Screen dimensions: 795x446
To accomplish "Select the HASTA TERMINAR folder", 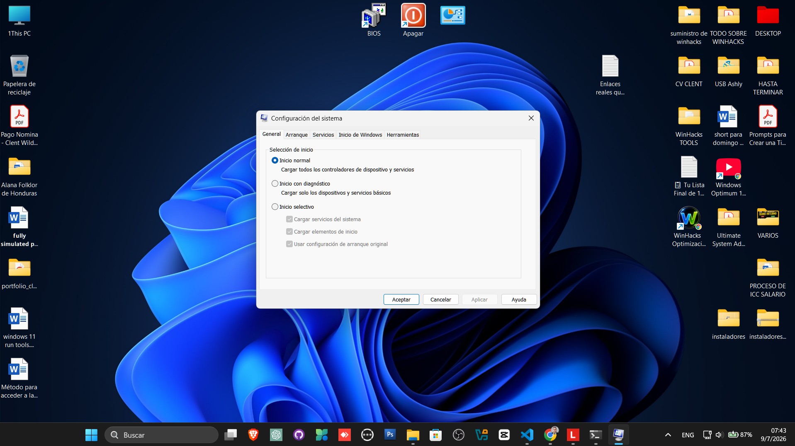I will point(768,75).
